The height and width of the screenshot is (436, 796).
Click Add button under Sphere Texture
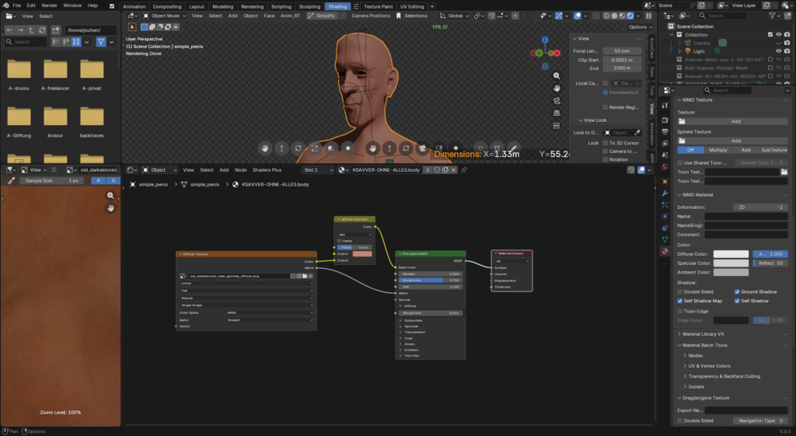[735, 141]
